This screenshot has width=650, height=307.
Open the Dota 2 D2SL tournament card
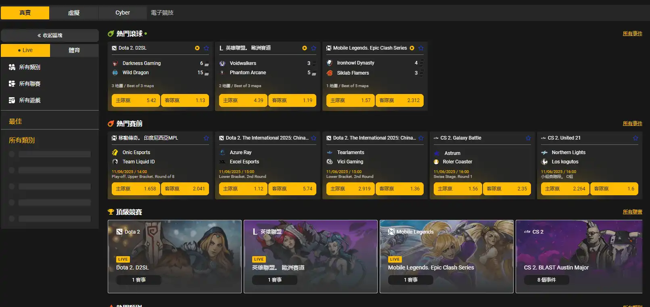tap(174, 257)
